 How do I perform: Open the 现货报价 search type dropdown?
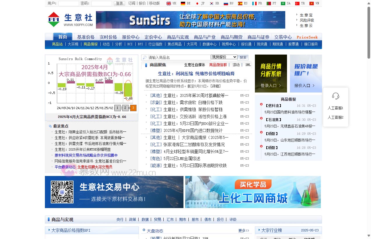point(224,57)
